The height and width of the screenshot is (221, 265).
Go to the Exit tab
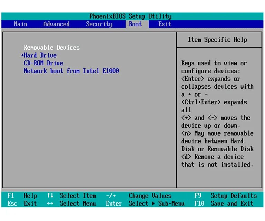(x=165, y=24)
